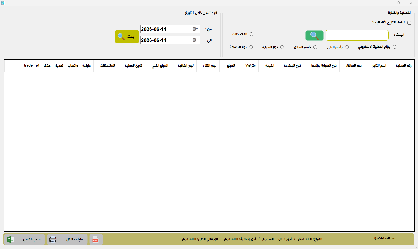The width and height of the screenshot is (418, 249).
Task: Select بأسم السائق radio option
Action: point(315,47)
